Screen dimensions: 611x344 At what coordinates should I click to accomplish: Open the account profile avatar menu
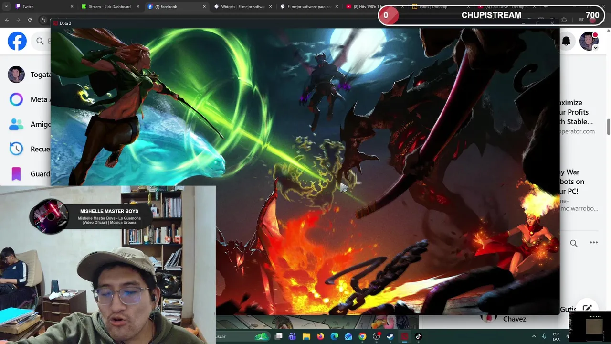589,42
